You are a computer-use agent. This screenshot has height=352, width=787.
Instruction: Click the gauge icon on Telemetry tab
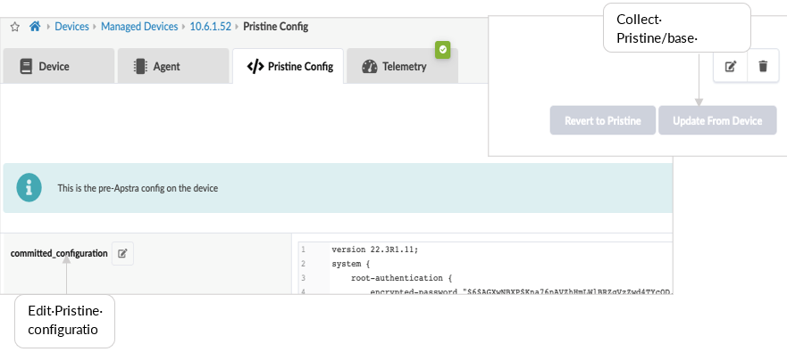(370, 66)
